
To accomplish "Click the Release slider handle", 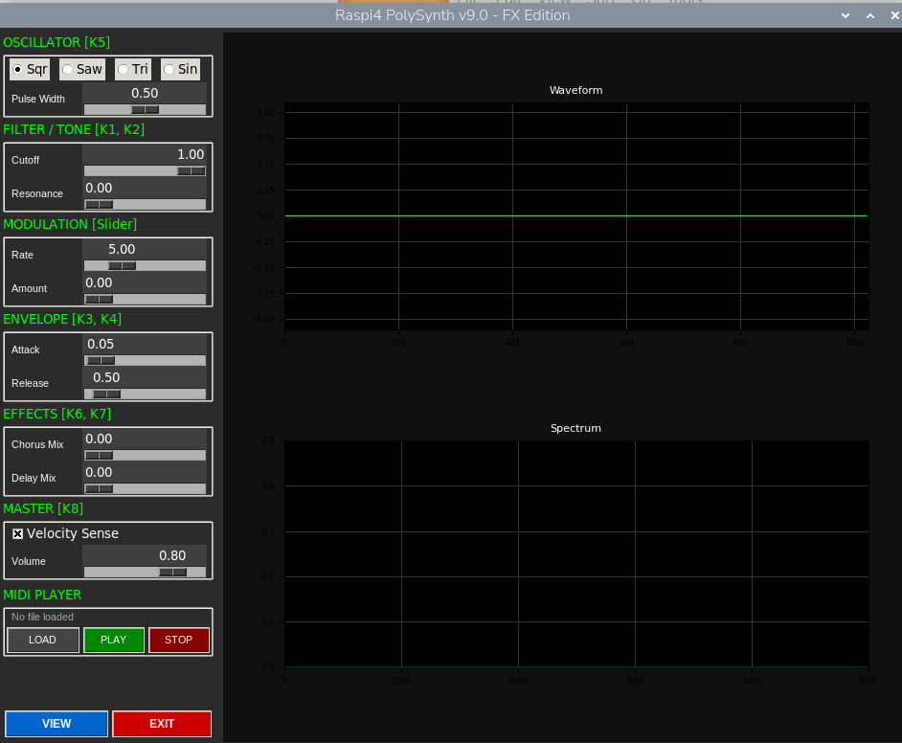I will pyautogui.click(x=106, y=394).
